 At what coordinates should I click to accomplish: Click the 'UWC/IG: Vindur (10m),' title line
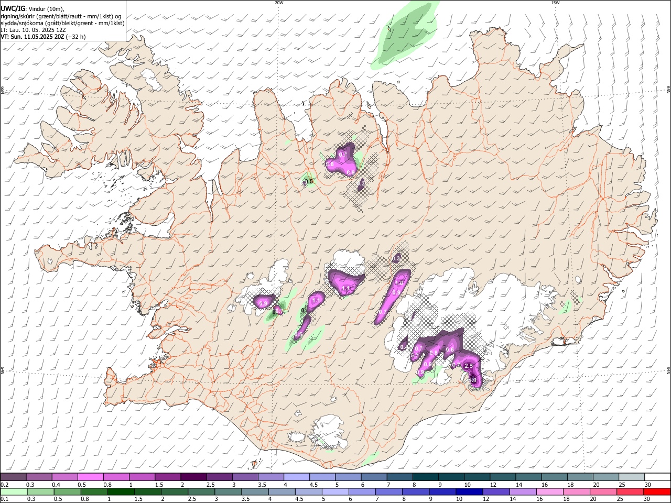pyautogui.click(x=33, y=9)
